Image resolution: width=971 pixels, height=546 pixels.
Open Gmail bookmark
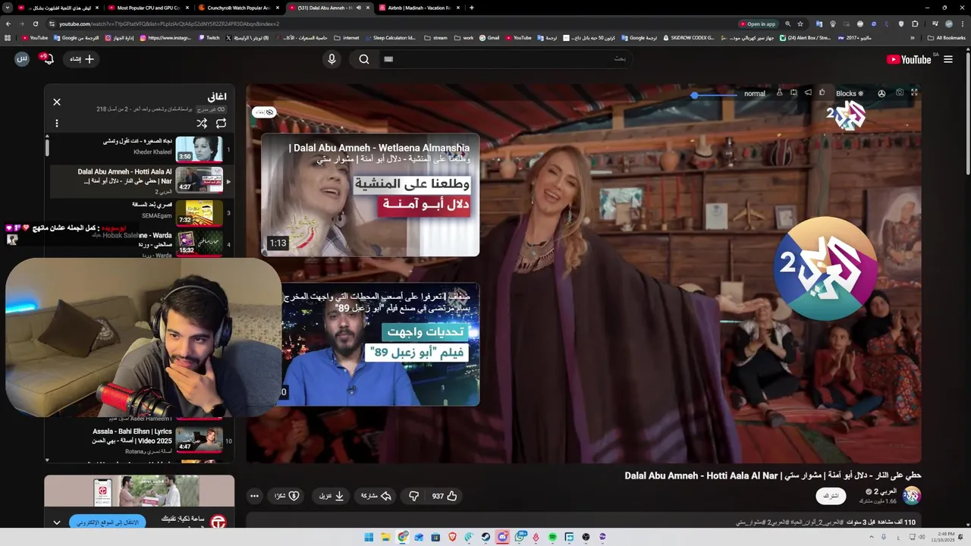[489, 37]
